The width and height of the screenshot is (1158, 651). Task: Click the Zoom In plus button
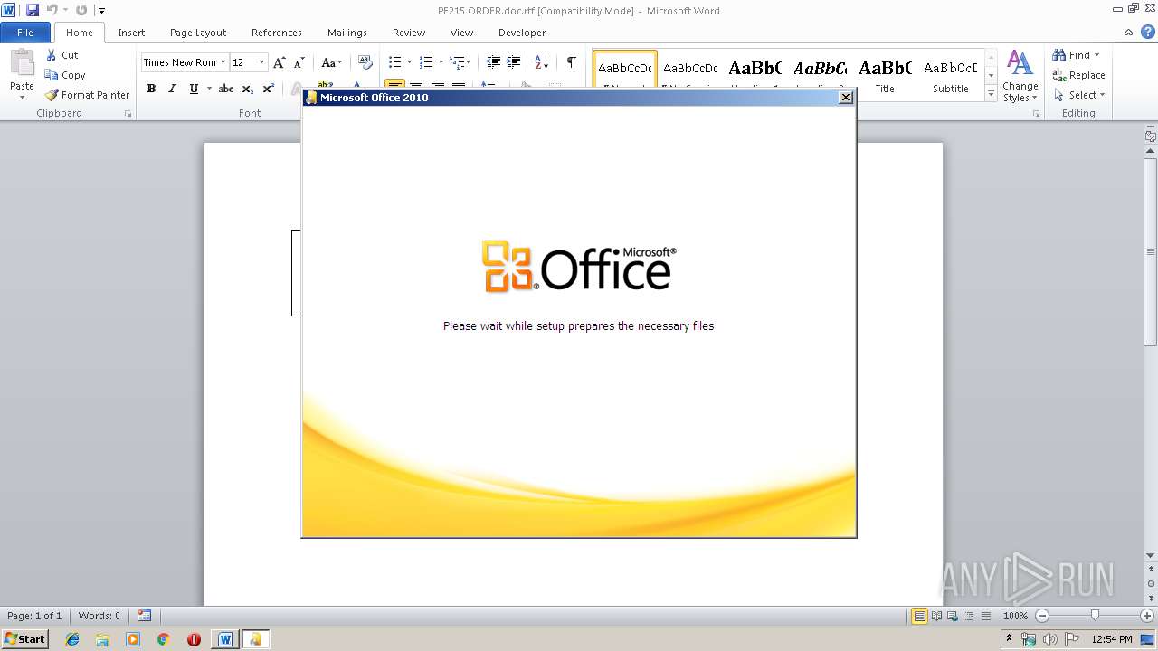pos(1147,616)
